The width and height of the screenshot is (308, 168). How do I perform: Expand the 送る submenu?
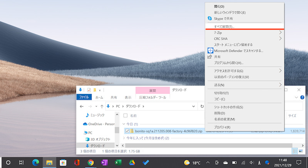[x=280, y=84]
